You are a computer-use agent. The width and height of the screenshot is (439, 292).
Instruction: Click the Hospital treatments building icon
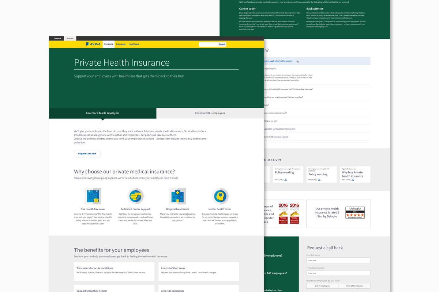click(x=177, y=196)
